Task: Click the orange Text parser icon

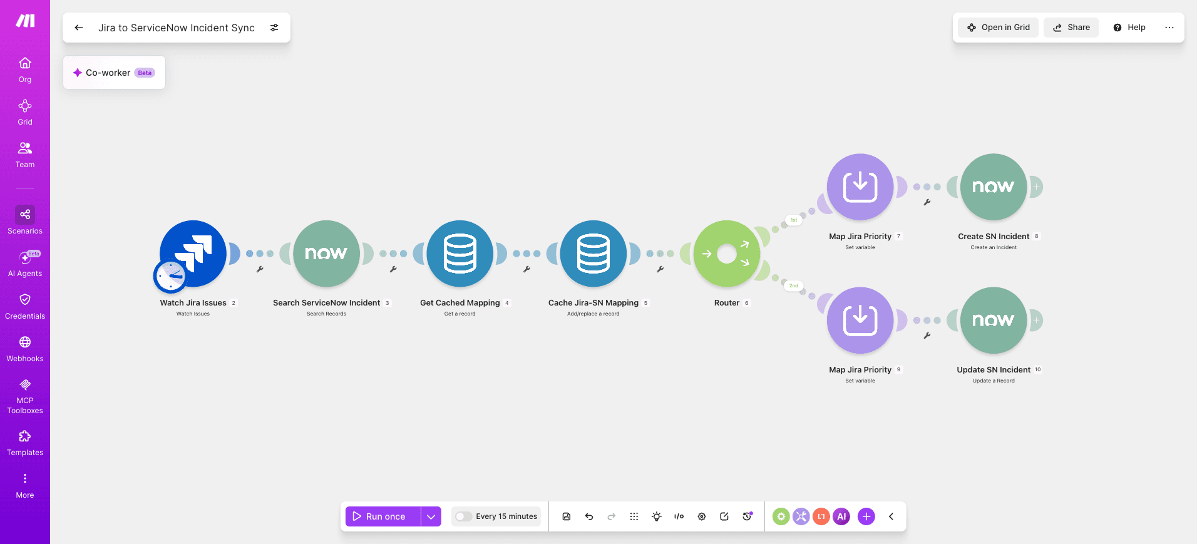Action: [821, 516]
